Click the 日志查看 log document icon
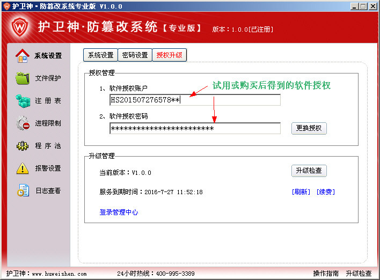The width and height of the screenshot is (380, 280). click(23, 191)
